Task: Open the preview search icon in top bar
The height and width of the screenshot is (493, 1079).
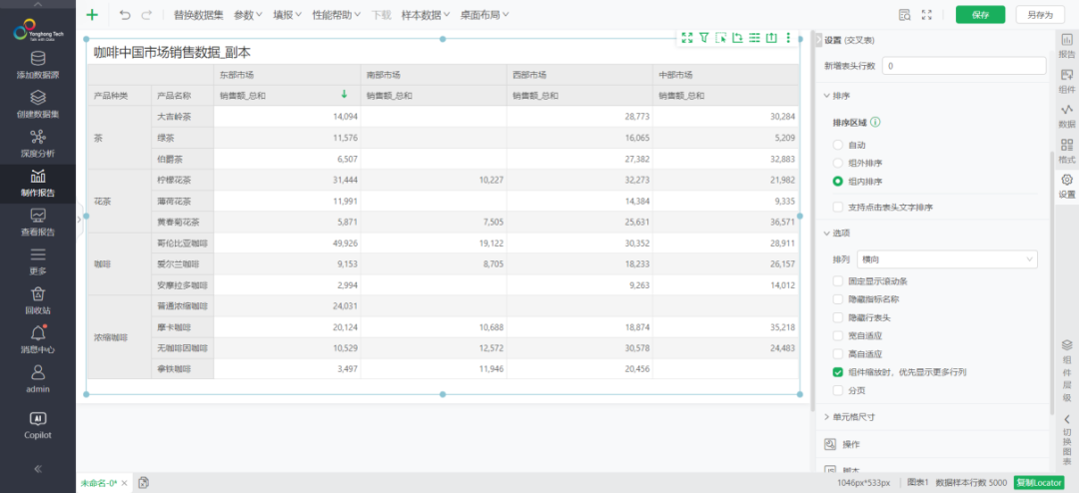Action: 905,14
